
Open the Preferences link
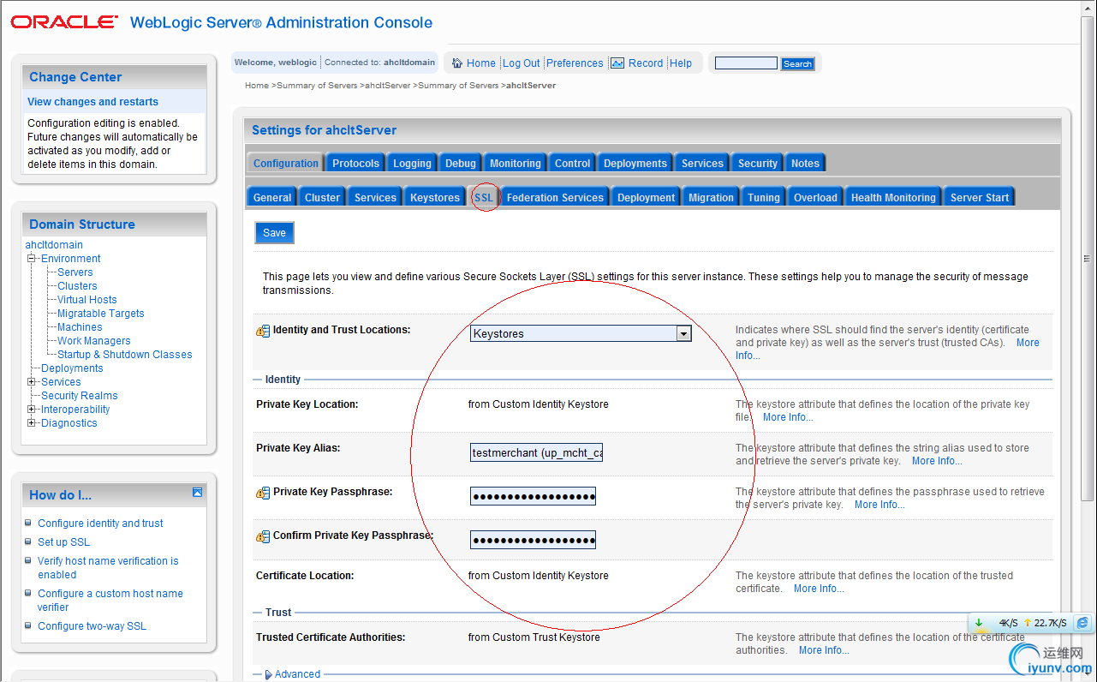click(575, 63)
